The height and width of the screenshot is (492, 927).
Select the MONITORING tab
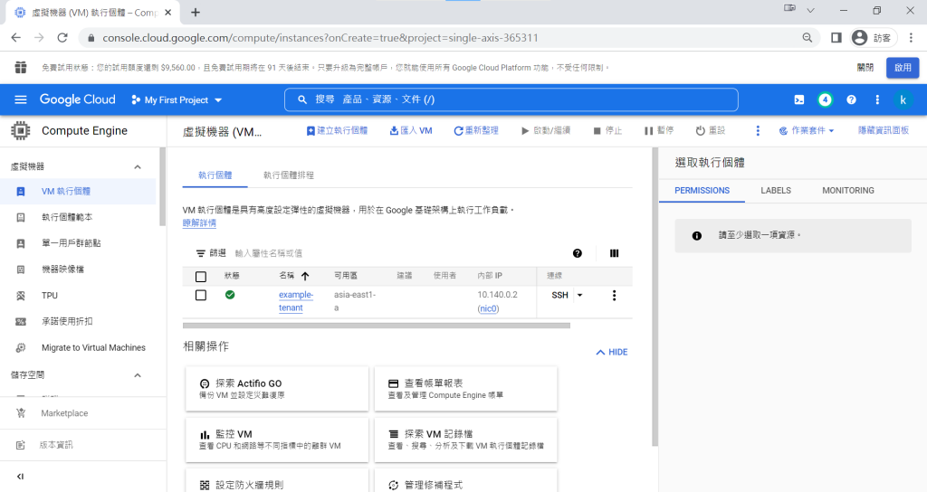coord(847,190)
